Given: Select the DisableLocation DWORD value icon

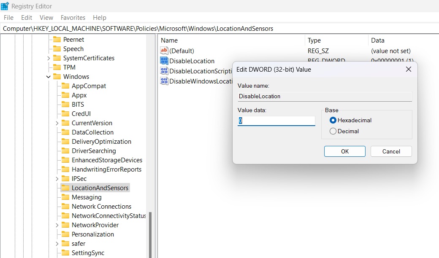Looking at the screenshot, I should 163,61.
